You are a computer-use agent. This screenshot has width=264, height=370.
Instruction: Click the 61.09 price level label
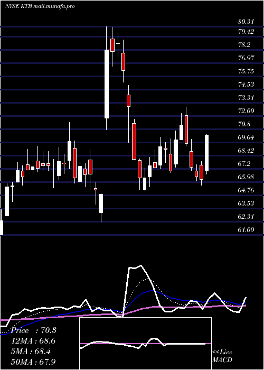[x=246, y=230]
